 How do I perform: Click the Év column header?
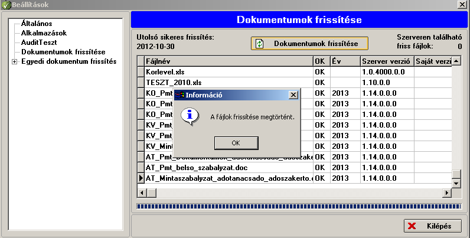click(345, 61)
